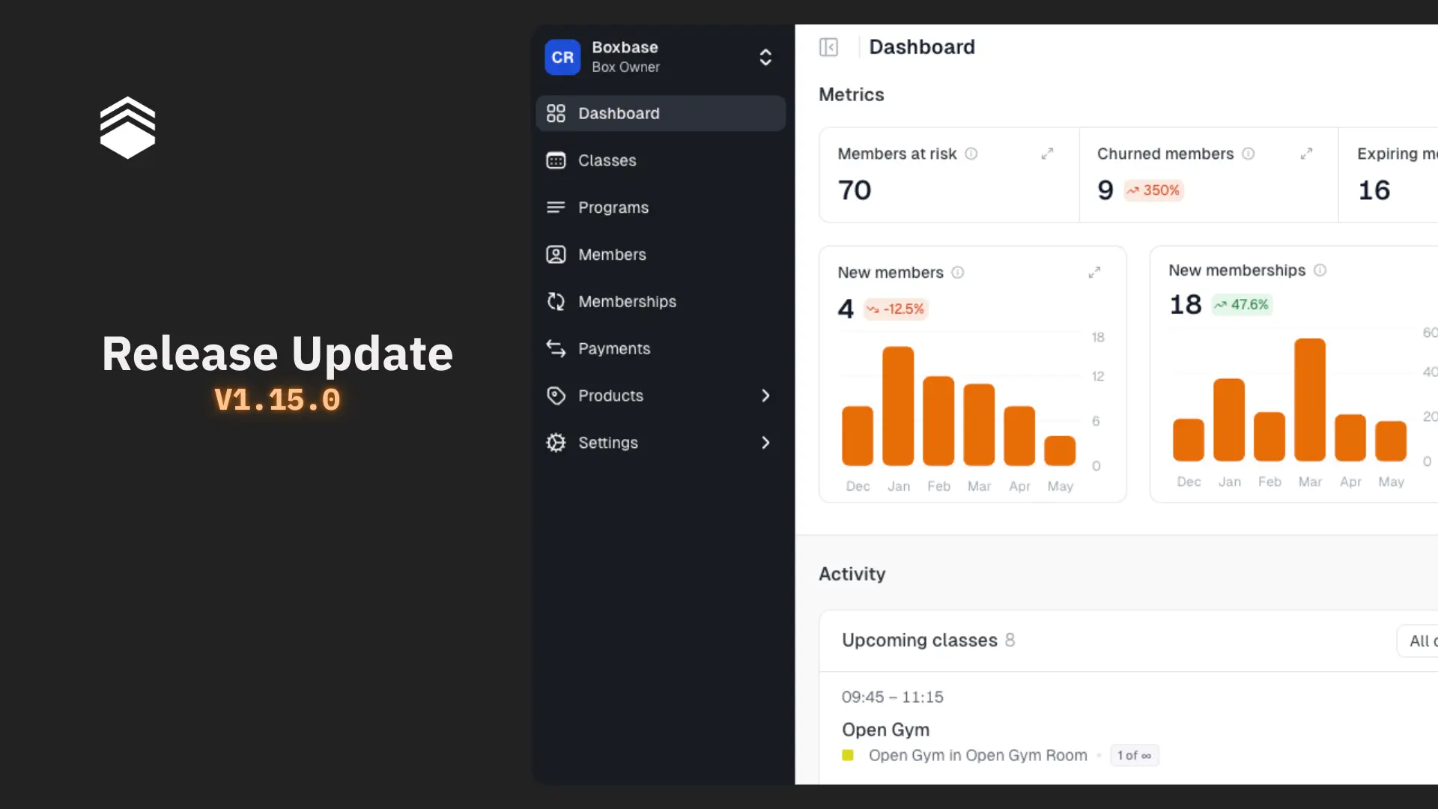Collapse the sidebar using the panel icon
The image size is (1438, 809).
tap(828, 47)
